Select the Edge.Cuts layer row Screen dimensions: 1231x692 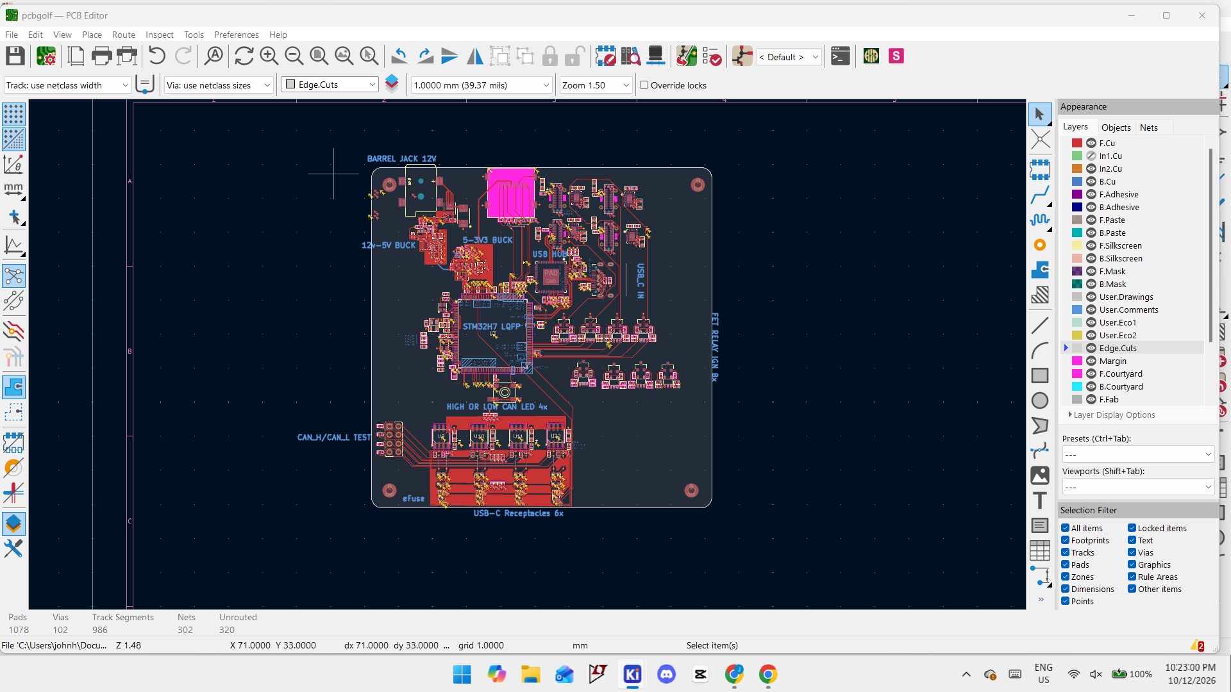tap(1132, 348)
